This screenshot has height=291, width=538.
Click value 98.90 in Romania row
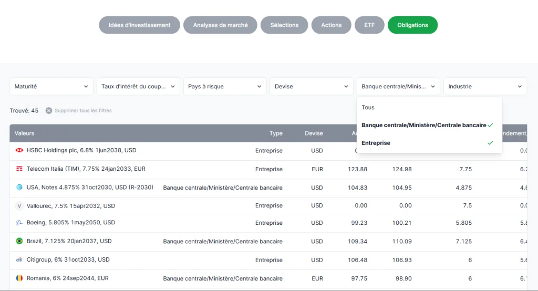pyautogui.click(x=403, y=278)
